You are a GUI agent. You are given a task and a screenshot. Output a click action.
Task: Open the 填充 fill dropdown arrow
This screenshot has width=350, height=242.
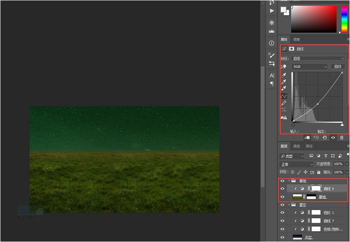coord(347,172)
